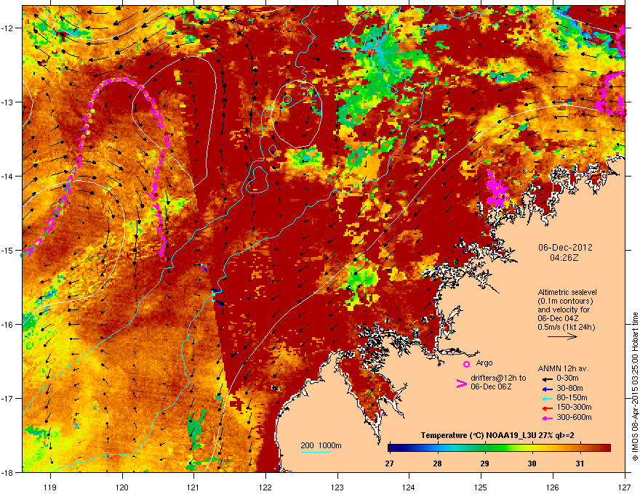Click the cyan ANMN mooring arrow near 121.3E, 15.6S

[214, 293]
